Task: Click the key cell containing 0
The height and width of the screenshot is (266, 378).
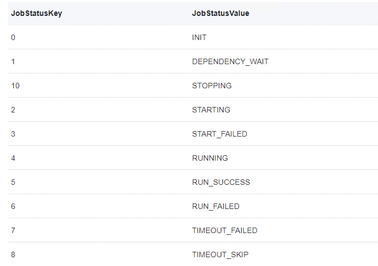Action: [x=13, y=37]
